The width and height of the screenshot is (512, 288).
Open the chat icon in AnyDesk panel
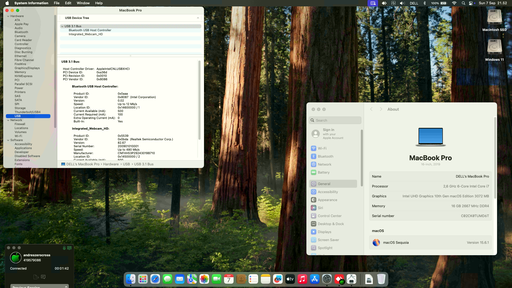coord(43,277)
